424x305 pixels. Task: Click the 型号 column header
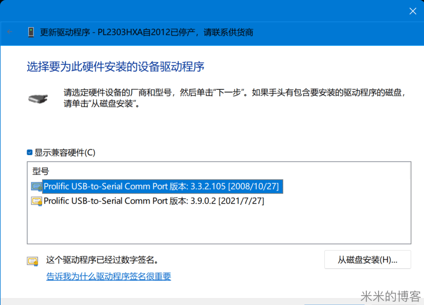[x=40, y=172]
